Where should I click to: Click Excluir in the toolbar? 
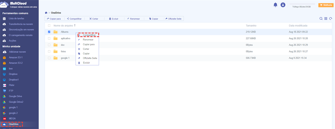click(114, 19)
